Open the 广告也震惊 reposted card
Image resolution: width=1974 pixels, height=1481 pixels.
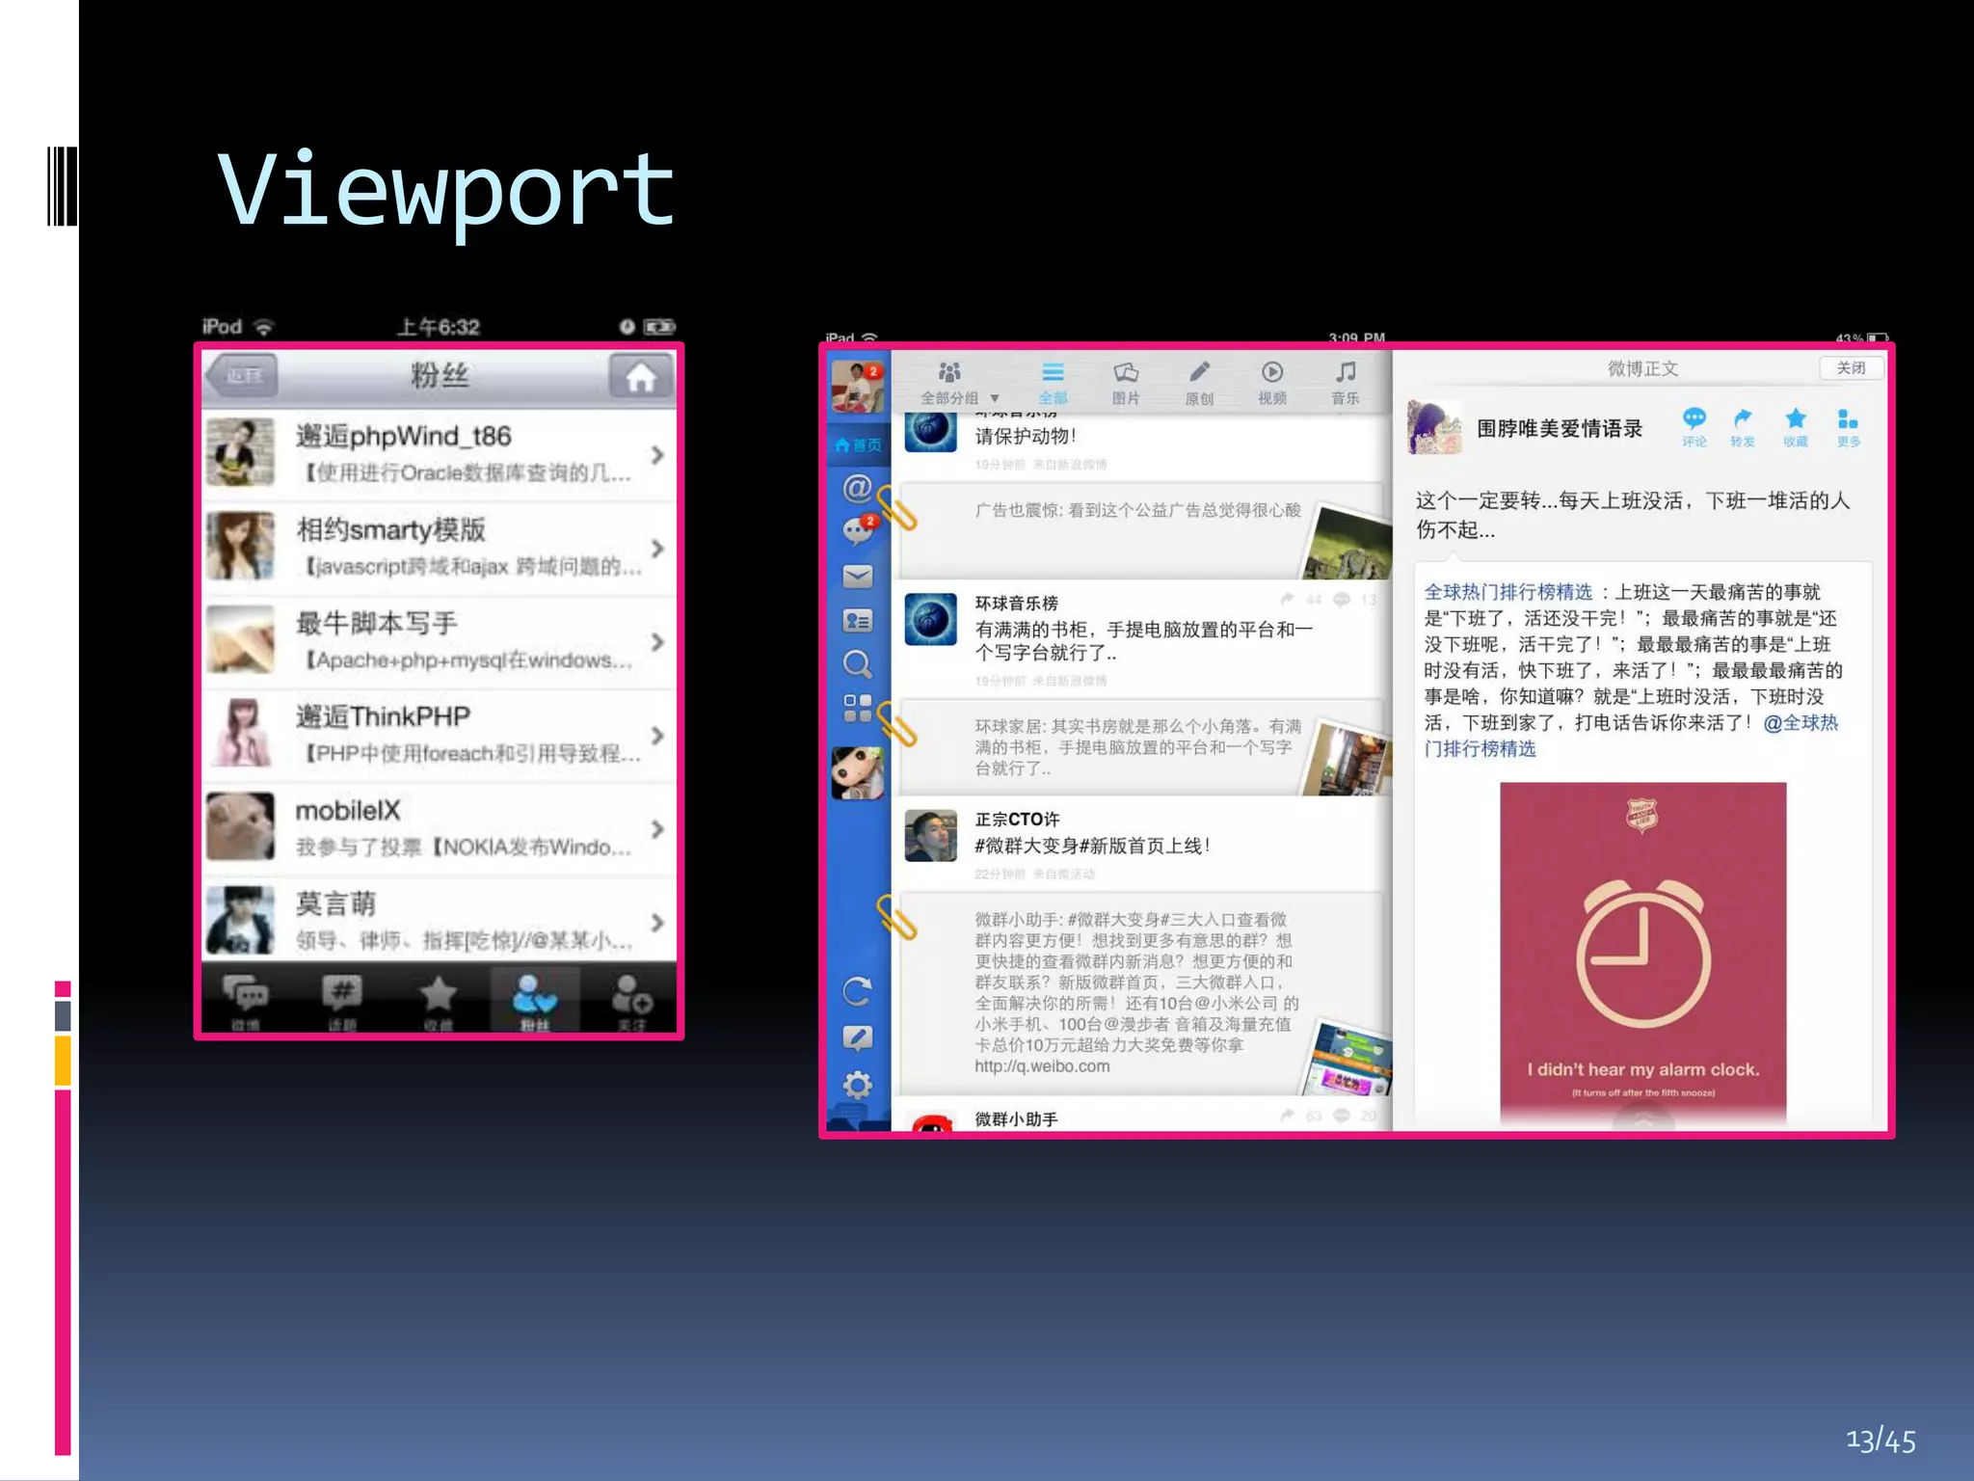coord(1144,531)
